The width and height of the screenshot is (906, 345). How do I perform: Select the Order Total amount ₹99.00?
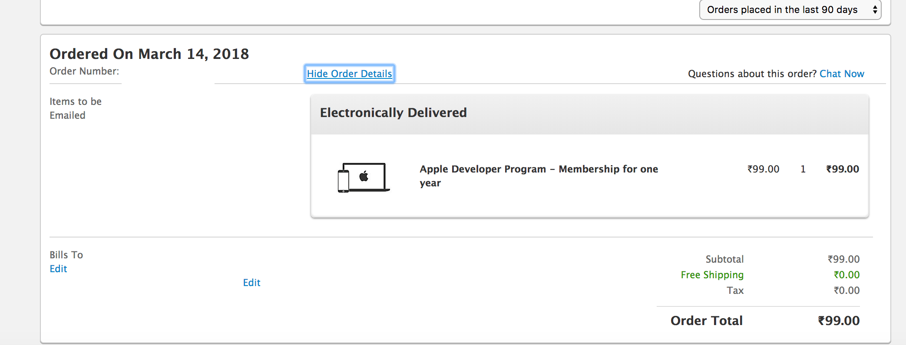pyautogui.click(x=838, y=320)
